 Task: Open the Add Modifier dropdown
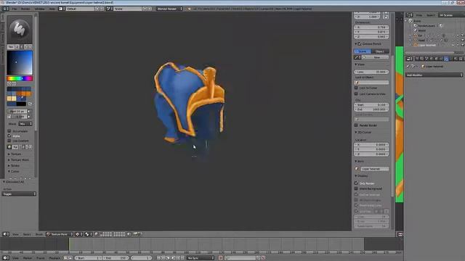click(434, 75)
